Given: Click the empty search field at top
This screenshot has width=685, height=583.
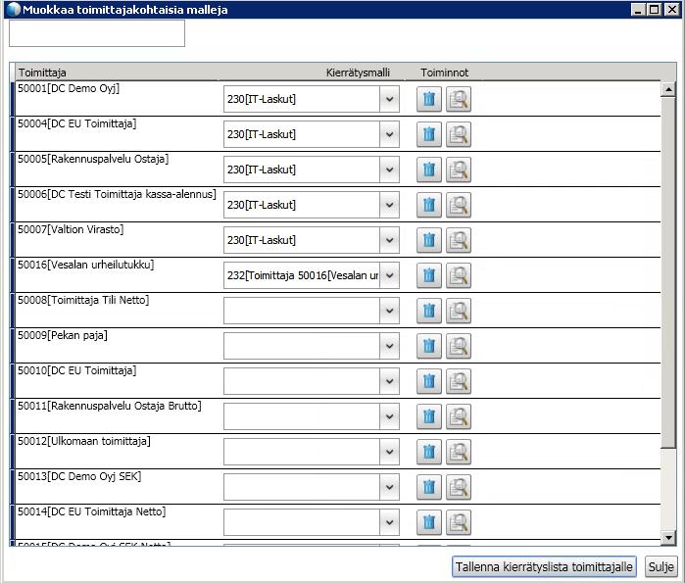Looking at the screenshot, I should (97, 33).
